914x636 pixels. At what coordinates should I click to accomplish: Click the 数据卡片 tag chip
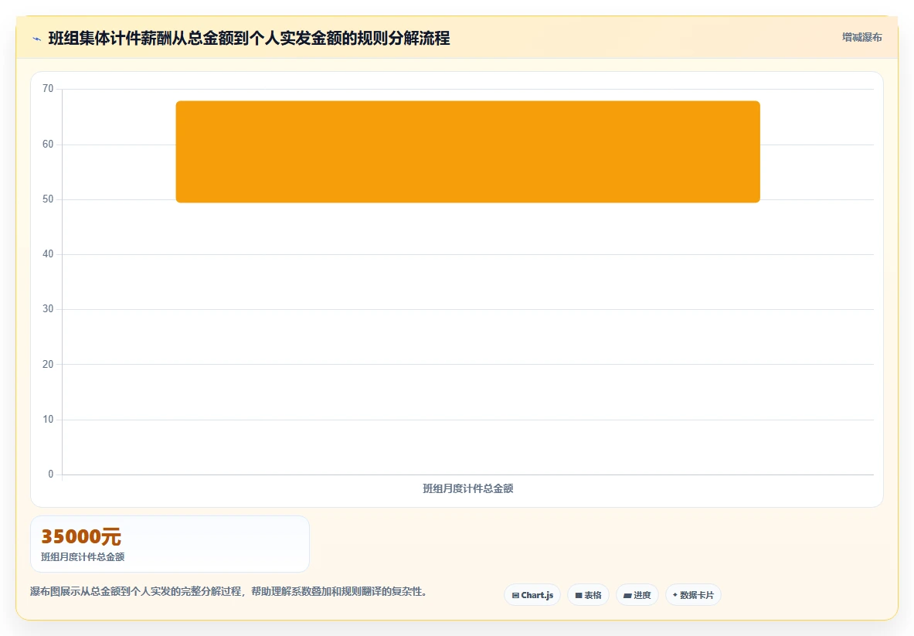click(693, 595)
